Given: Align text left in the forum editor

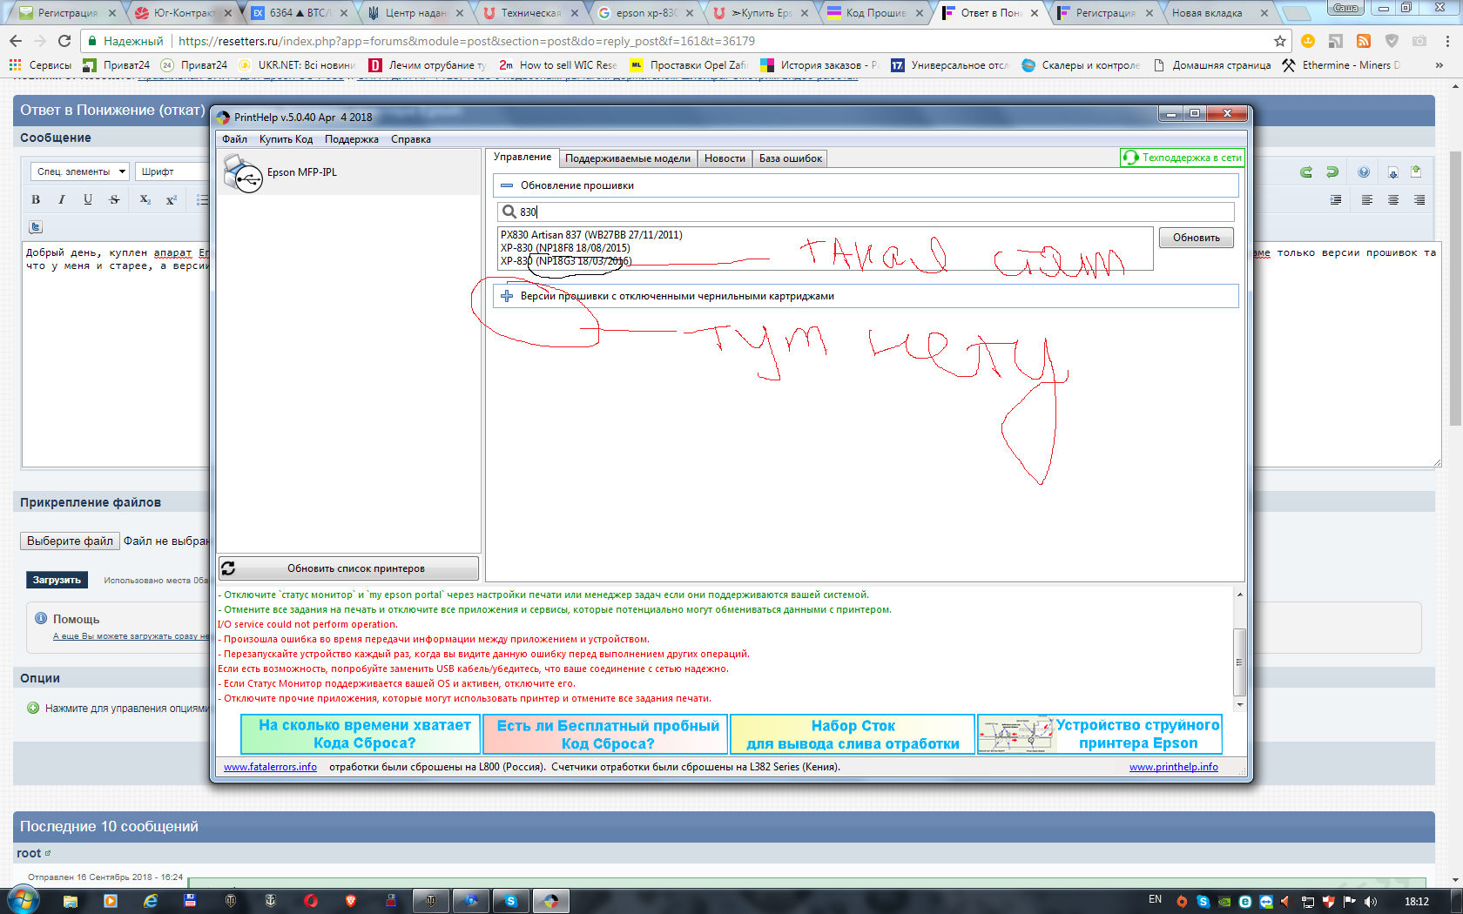Looking at the screenshot, I should tap(1367, 200).
